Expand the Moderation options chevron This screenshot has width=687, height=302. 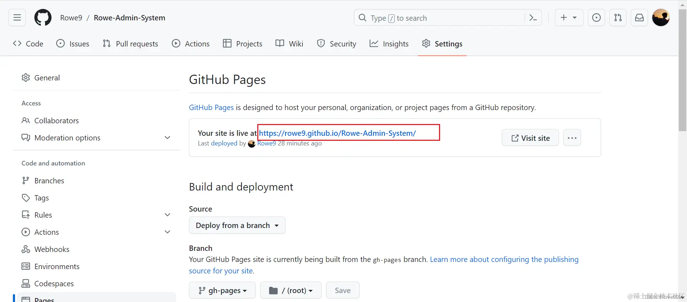tap(167, 138)
